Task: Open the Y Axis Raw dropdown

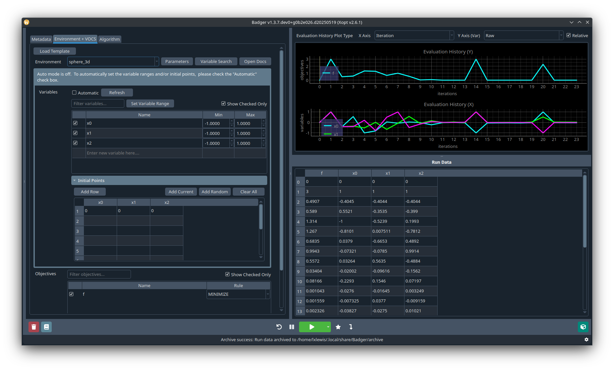Action: [523, 35]
